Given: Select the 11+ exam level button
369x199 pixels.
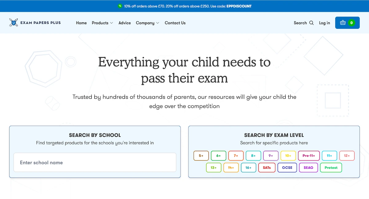Looking at the screenshot, I should click(329, 156).
